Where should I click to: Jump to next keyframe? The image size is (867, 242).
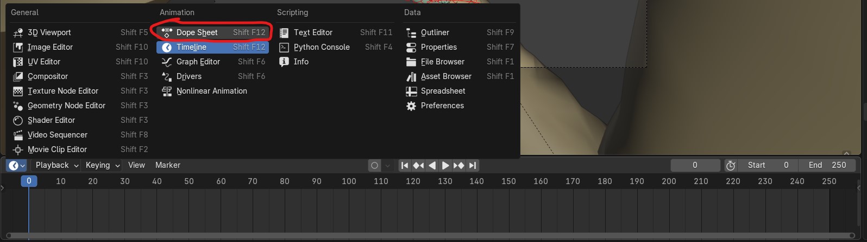459,166
